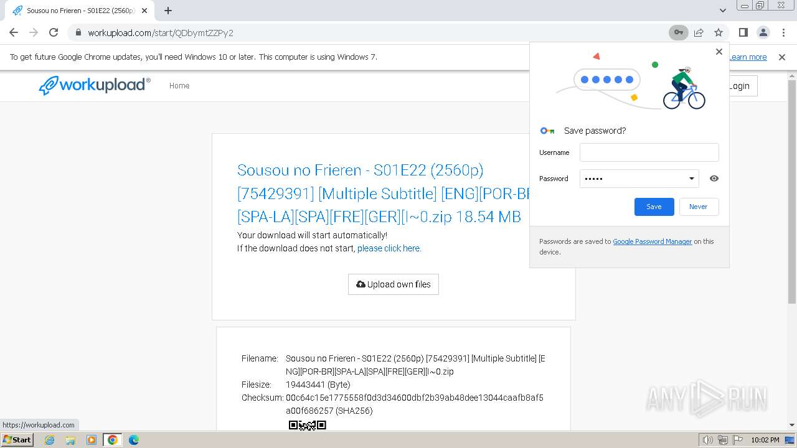797x448 pixels.
Task: Open the Google Password Manager link
Action: pos(652,241)
